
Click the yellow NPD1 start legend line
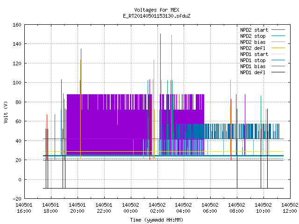coord(278,54)
